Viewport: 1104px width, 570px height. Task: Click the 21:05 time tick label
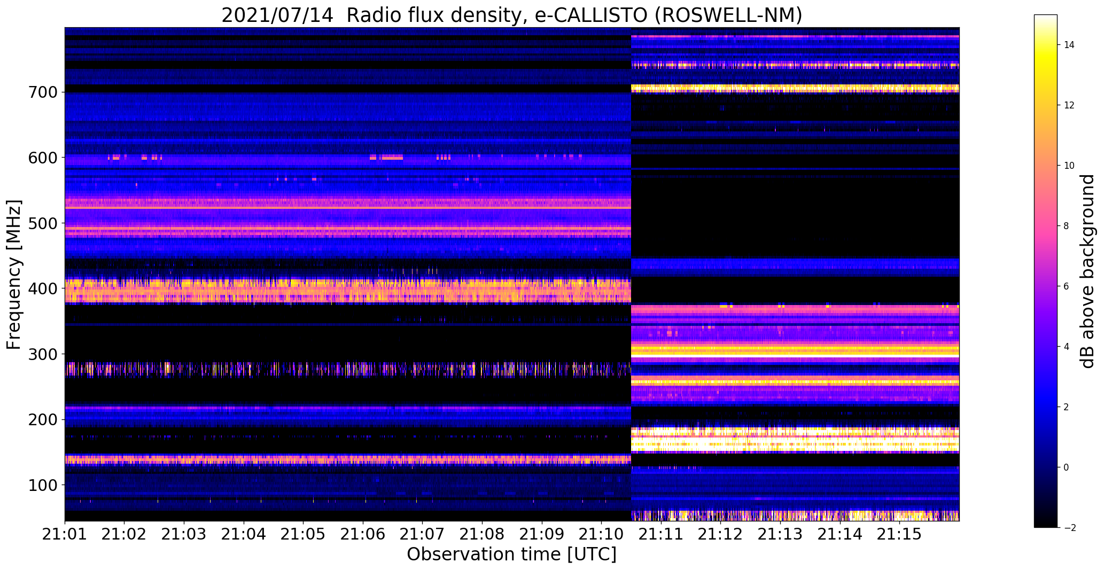click(304, 534)
